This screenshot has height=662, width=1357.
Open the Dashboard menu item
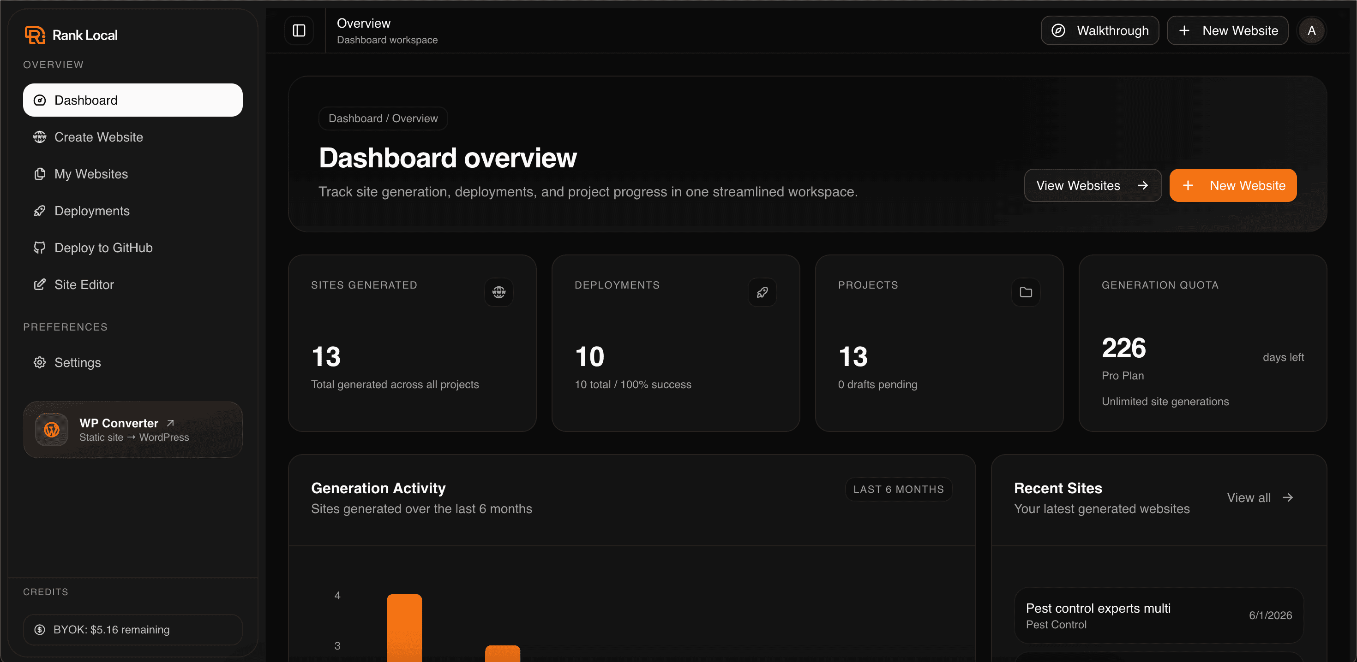click(133, 100)
